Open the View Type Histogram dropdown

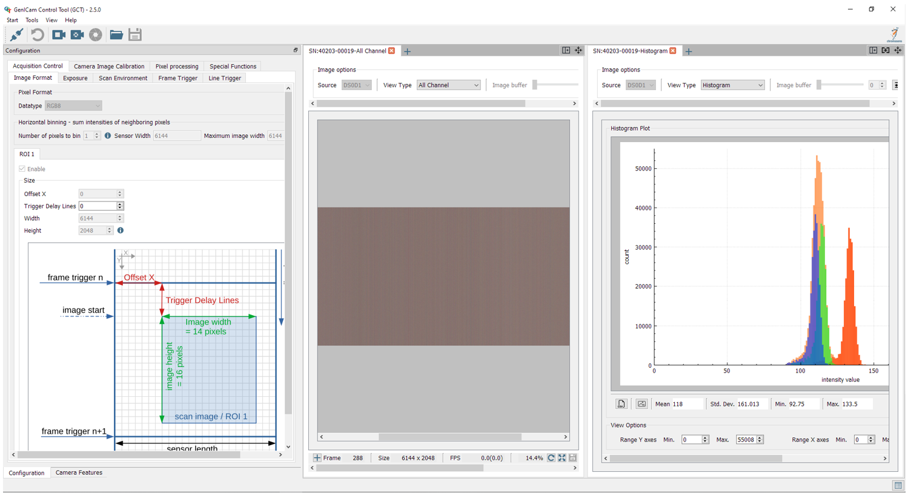[x=732, y=85]
